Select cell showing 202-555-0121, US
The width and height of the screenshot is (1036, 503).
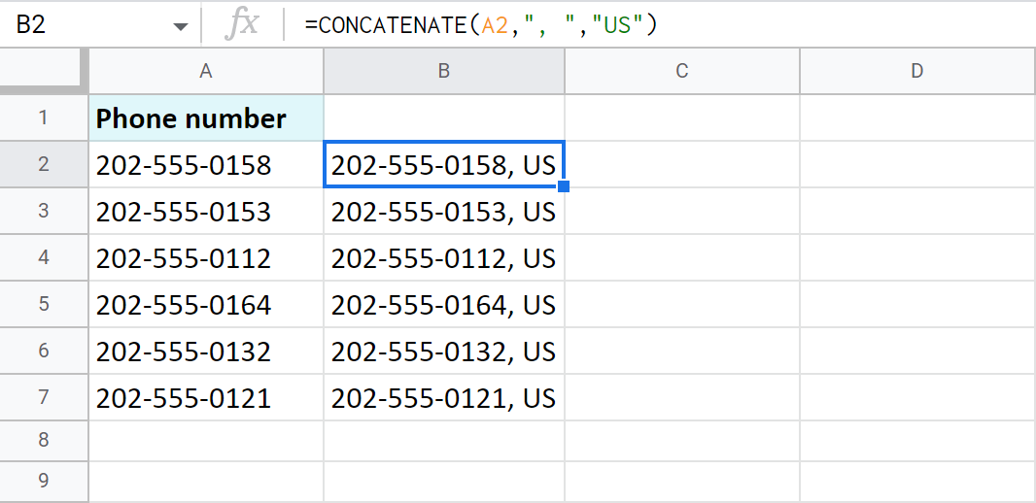click(x=444, y=397)
